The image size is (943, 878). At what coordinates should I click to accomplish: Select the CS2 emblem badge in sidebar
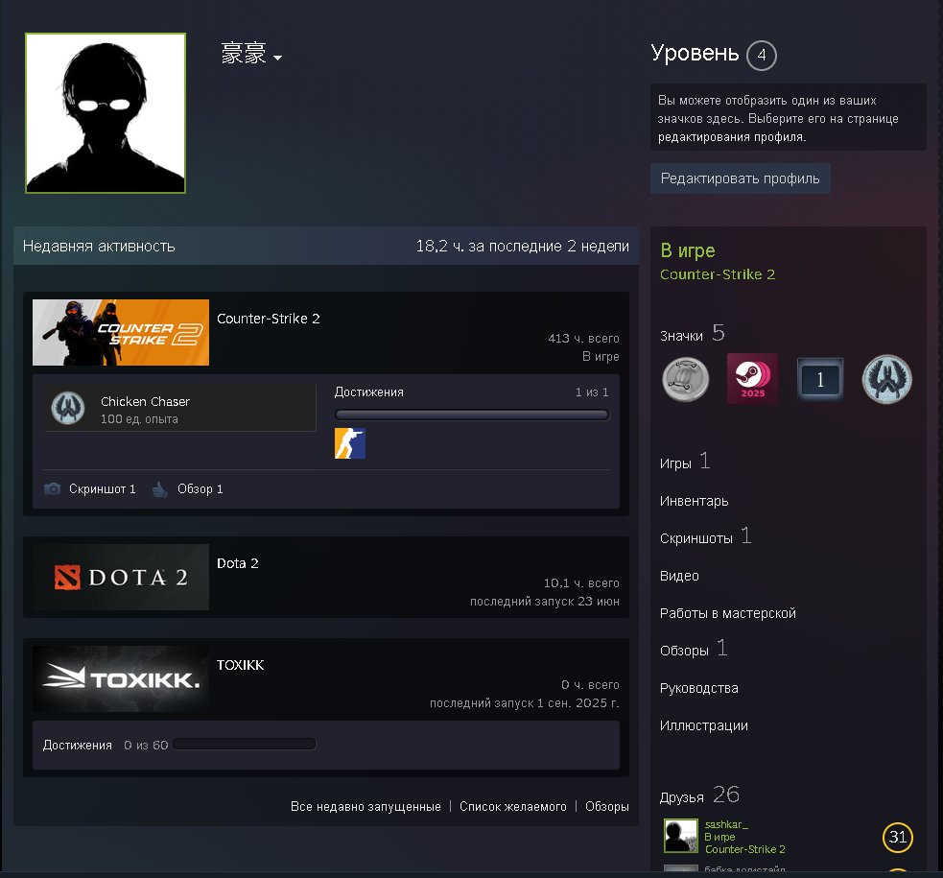pyautogui.click(x=887, y=379)
